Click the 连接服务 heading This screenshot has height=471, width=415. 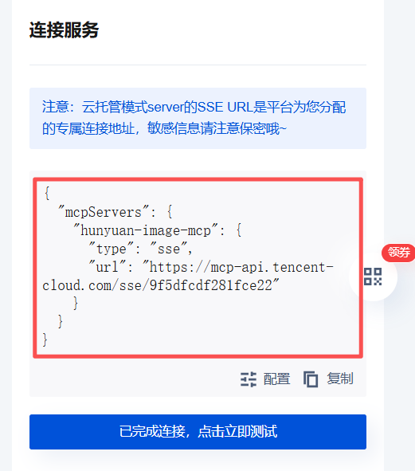pyautogui.click(x=64, y=30)
